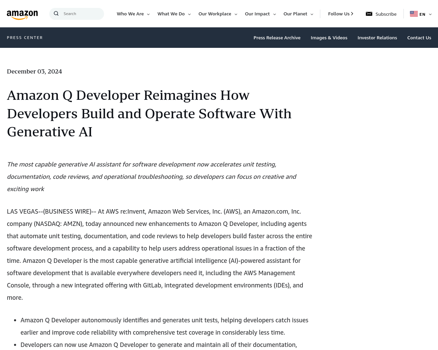Click the Follow Us arrow icon

point(352,14)
